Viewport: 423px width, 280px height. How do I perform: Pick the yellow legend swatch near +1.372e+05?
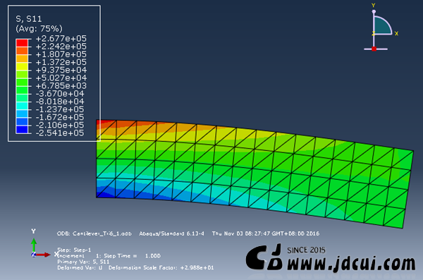pos(22,66)
